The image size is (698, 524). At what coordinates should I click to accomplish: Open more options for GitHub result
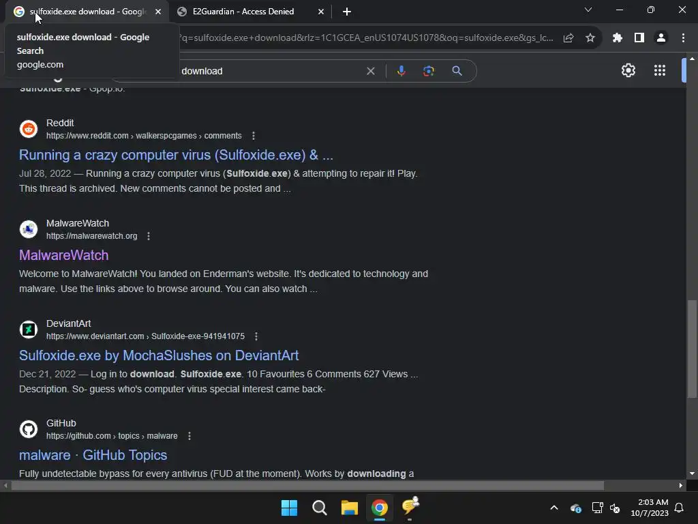(x=189, y=436)
